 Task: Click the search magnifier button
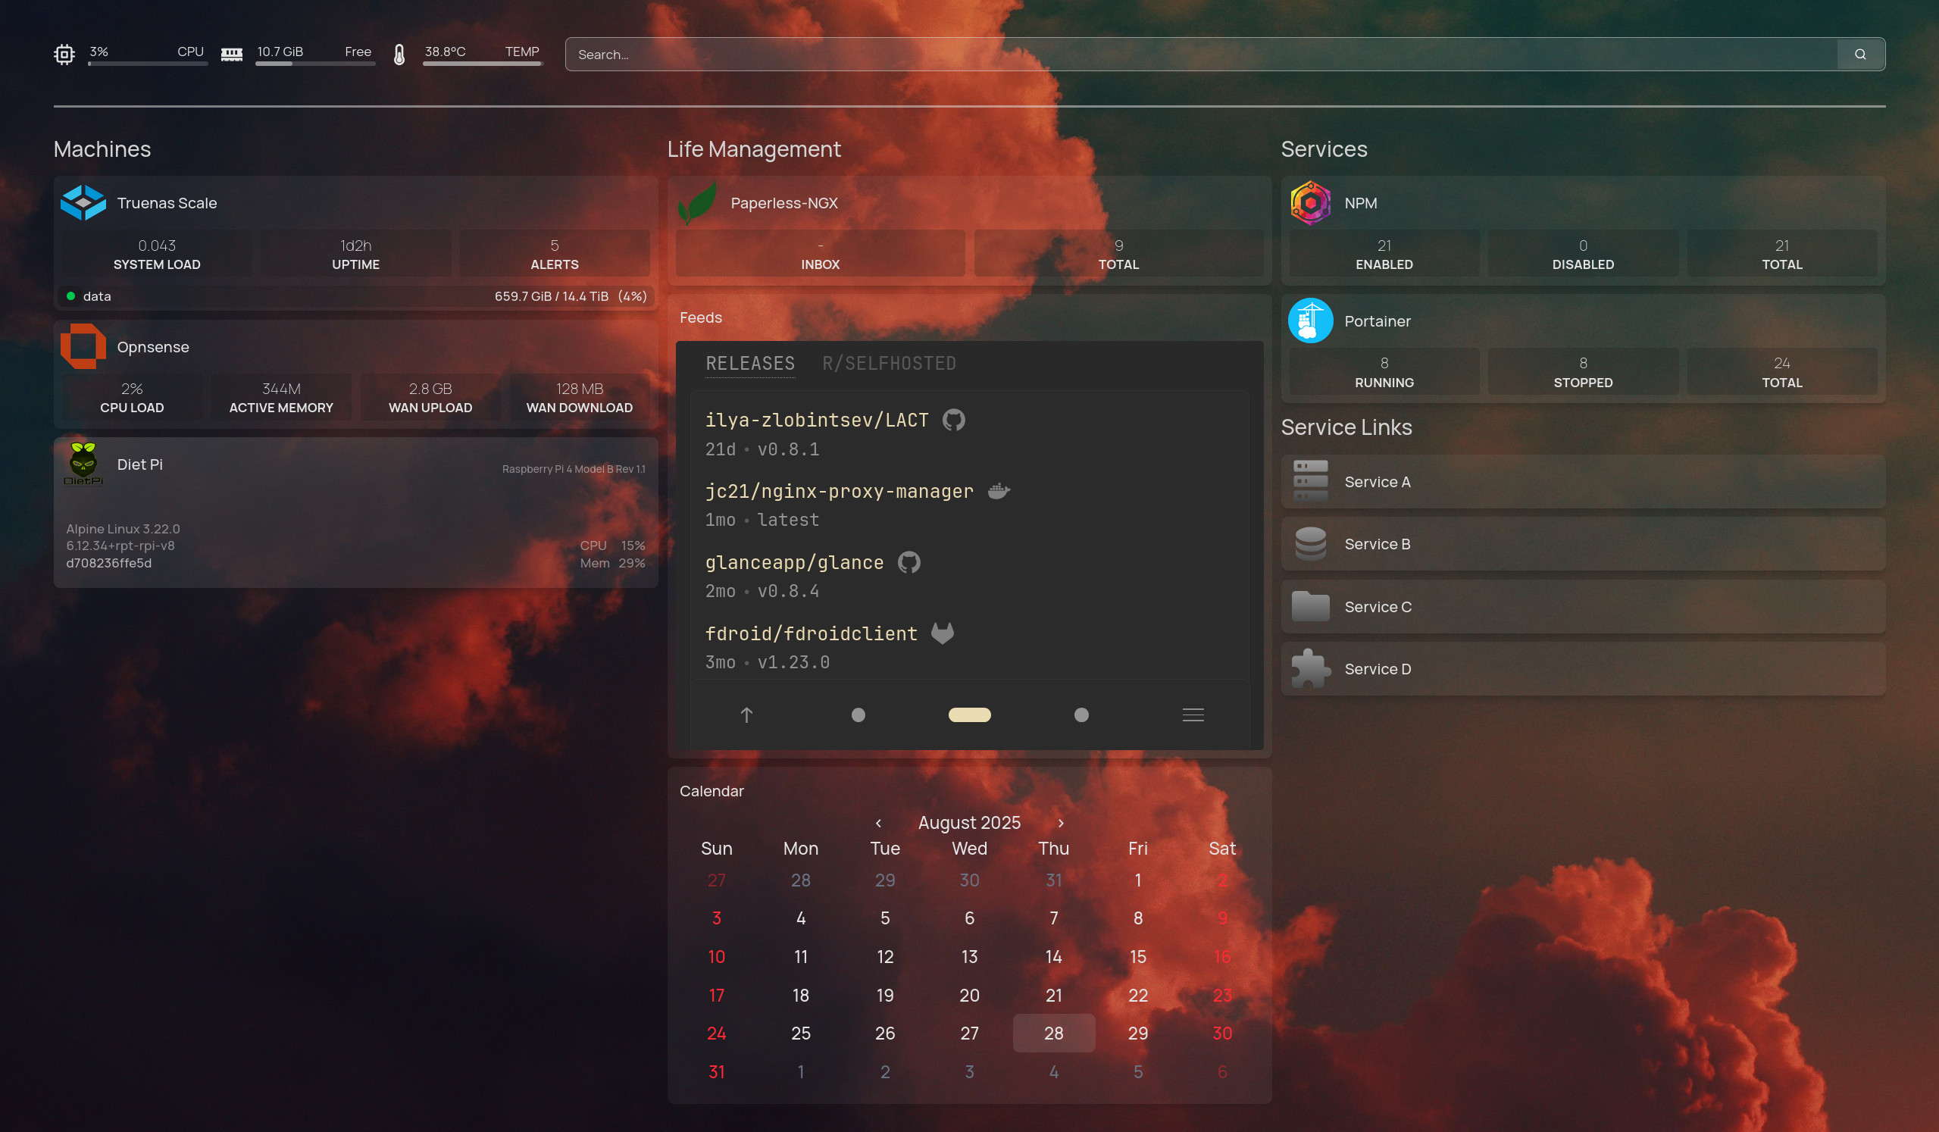click(1859, 55)
